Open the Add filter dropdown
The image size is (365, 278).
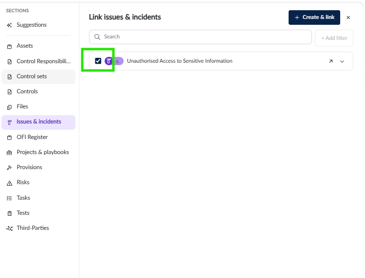(334, 38)
